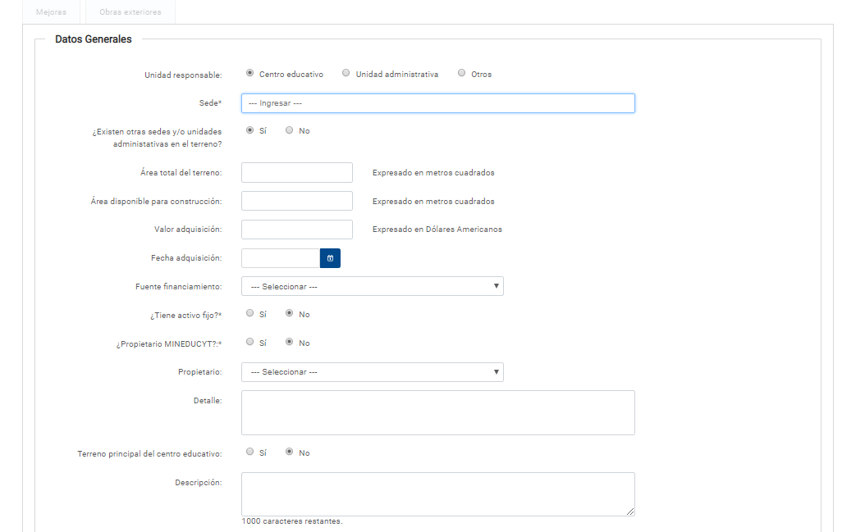Select Sí for Terreno principal del centro educativo
Image resolution: width=842 pixels, height=532 pixels.
(x=249, y=452)
